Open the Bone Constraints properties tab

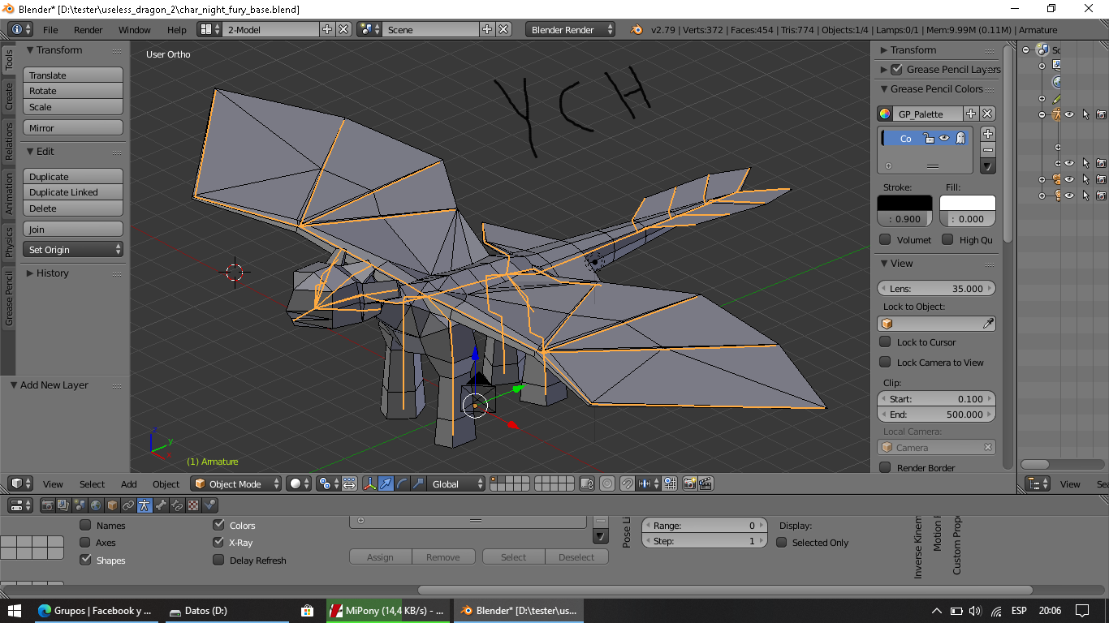coord(177,505)
